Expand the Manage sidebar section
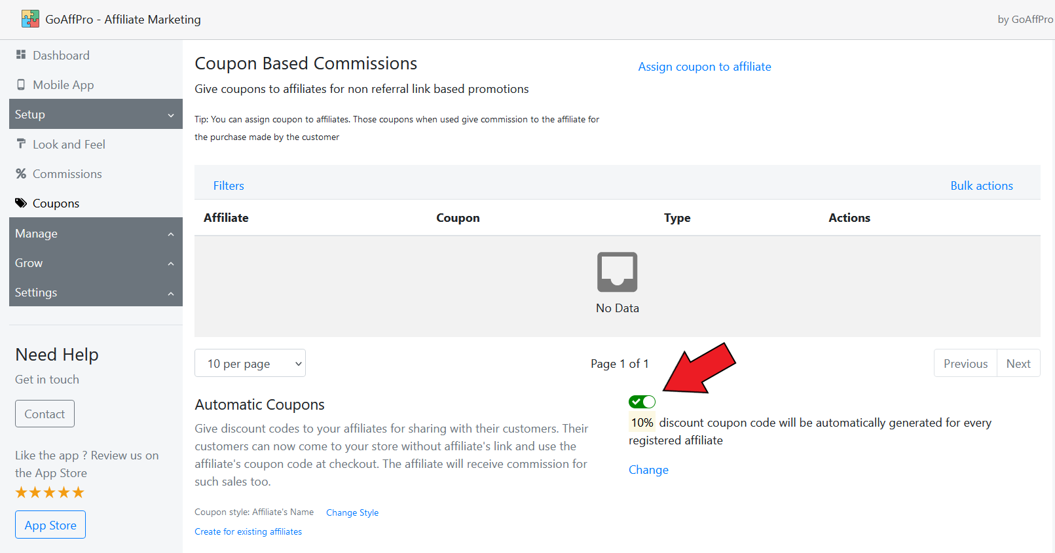Screen dimensions: 1055x553 [x=96, y=234]
